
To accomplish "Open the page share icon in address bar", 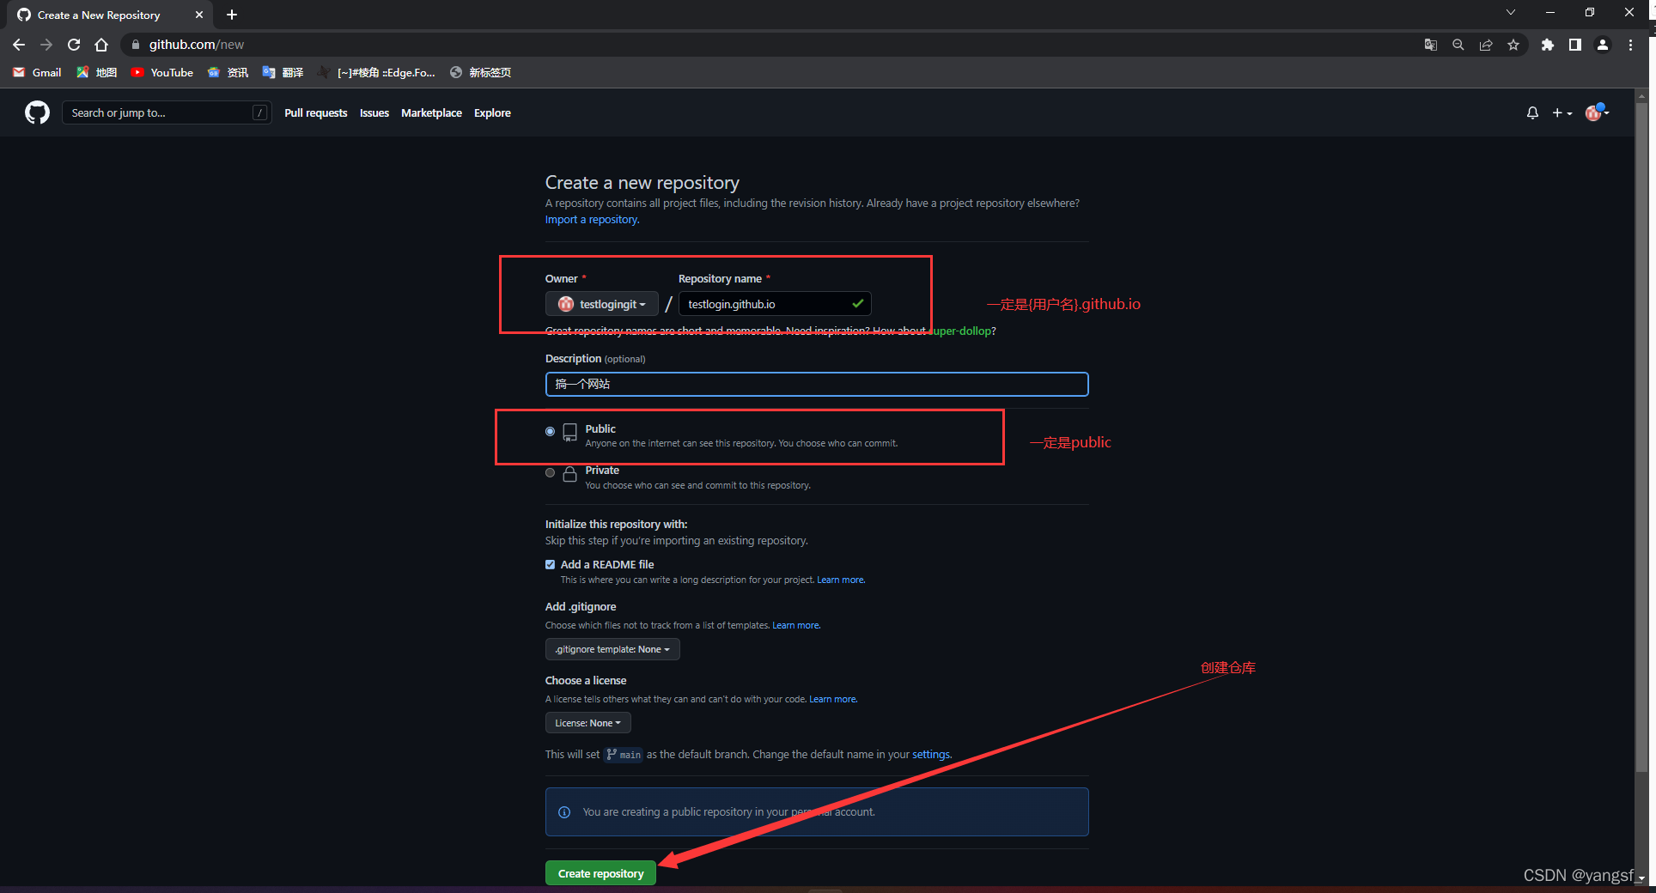I will [x=1486, y=45].
